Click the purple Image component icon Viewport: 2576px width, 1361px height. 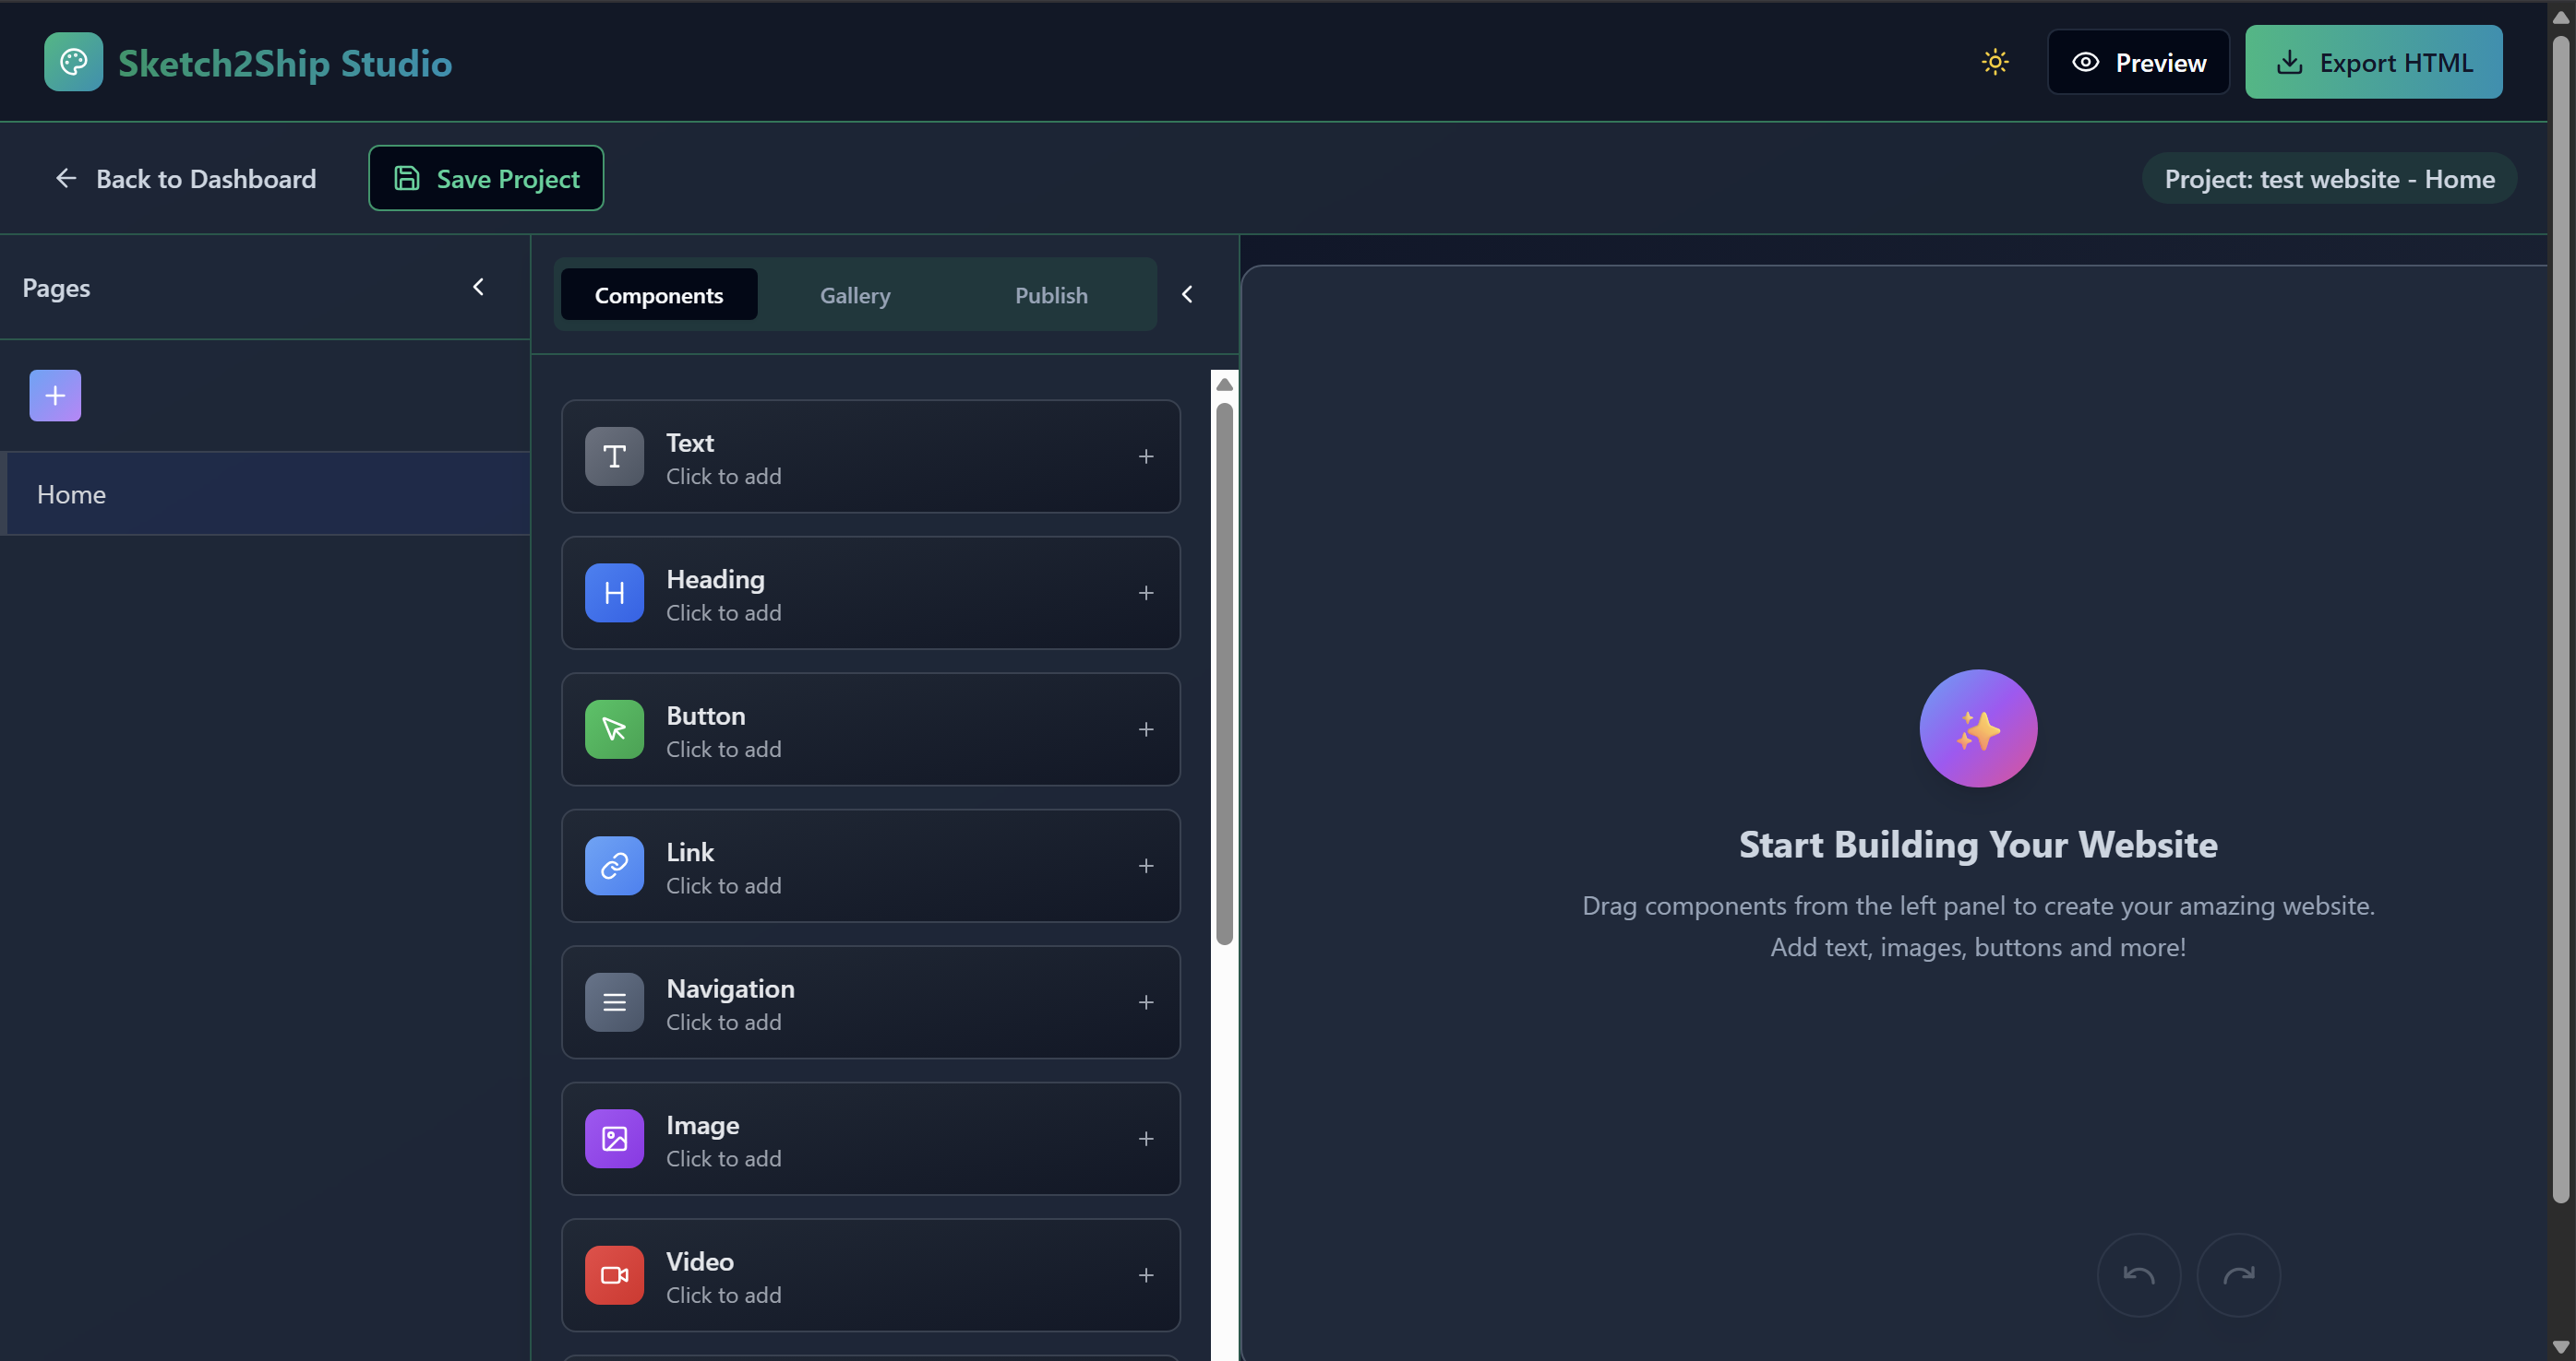614,1138
